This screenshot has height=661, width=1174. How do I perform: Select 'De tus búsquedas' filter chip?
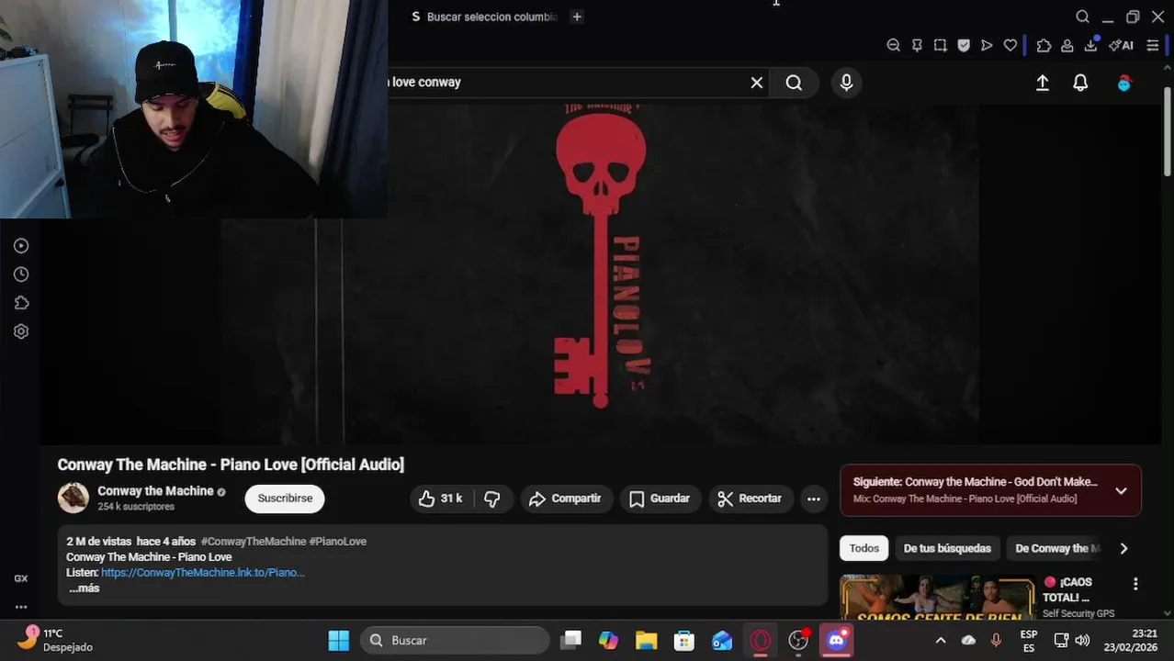947,548
